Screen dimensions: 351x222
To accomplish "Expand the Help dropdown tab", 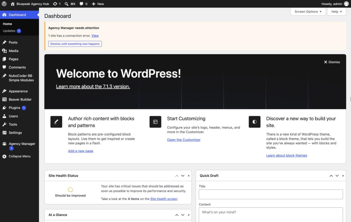I will [x=337, y=12].
